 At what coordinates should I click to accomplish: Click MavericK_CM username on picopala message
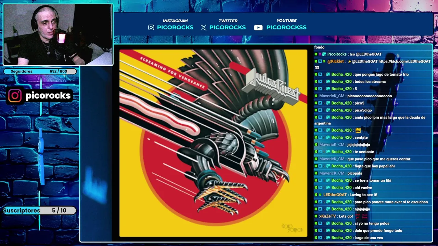(x=332, y=173)
